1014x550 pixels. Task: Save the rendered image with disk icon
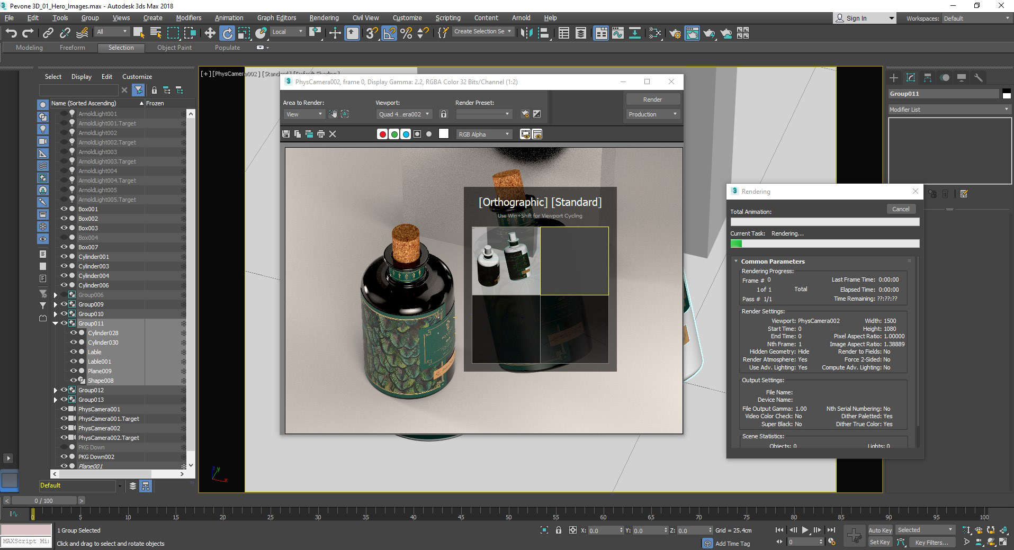tap(286, 134)
